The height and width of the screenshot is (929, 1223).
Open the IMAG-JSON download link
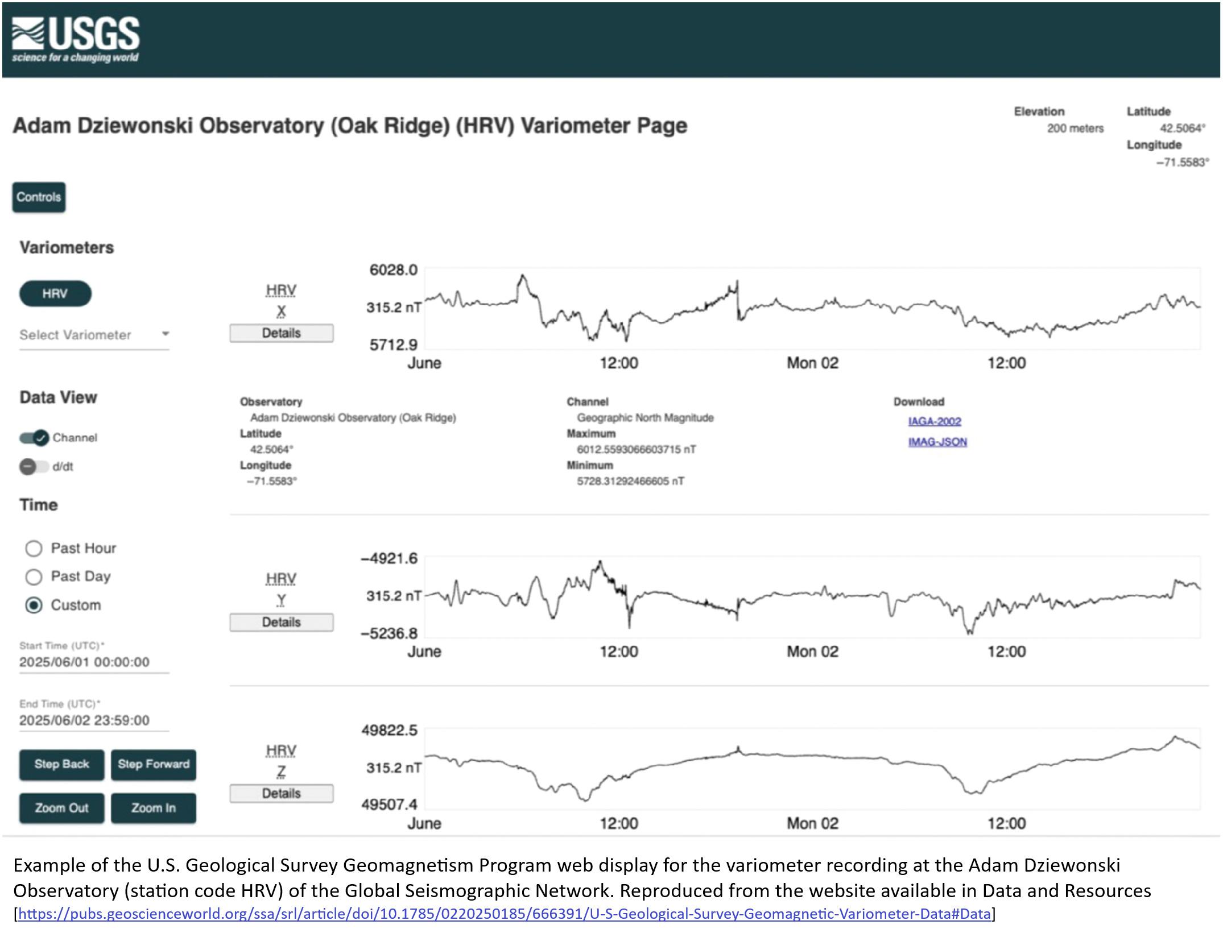coord(937,442)
